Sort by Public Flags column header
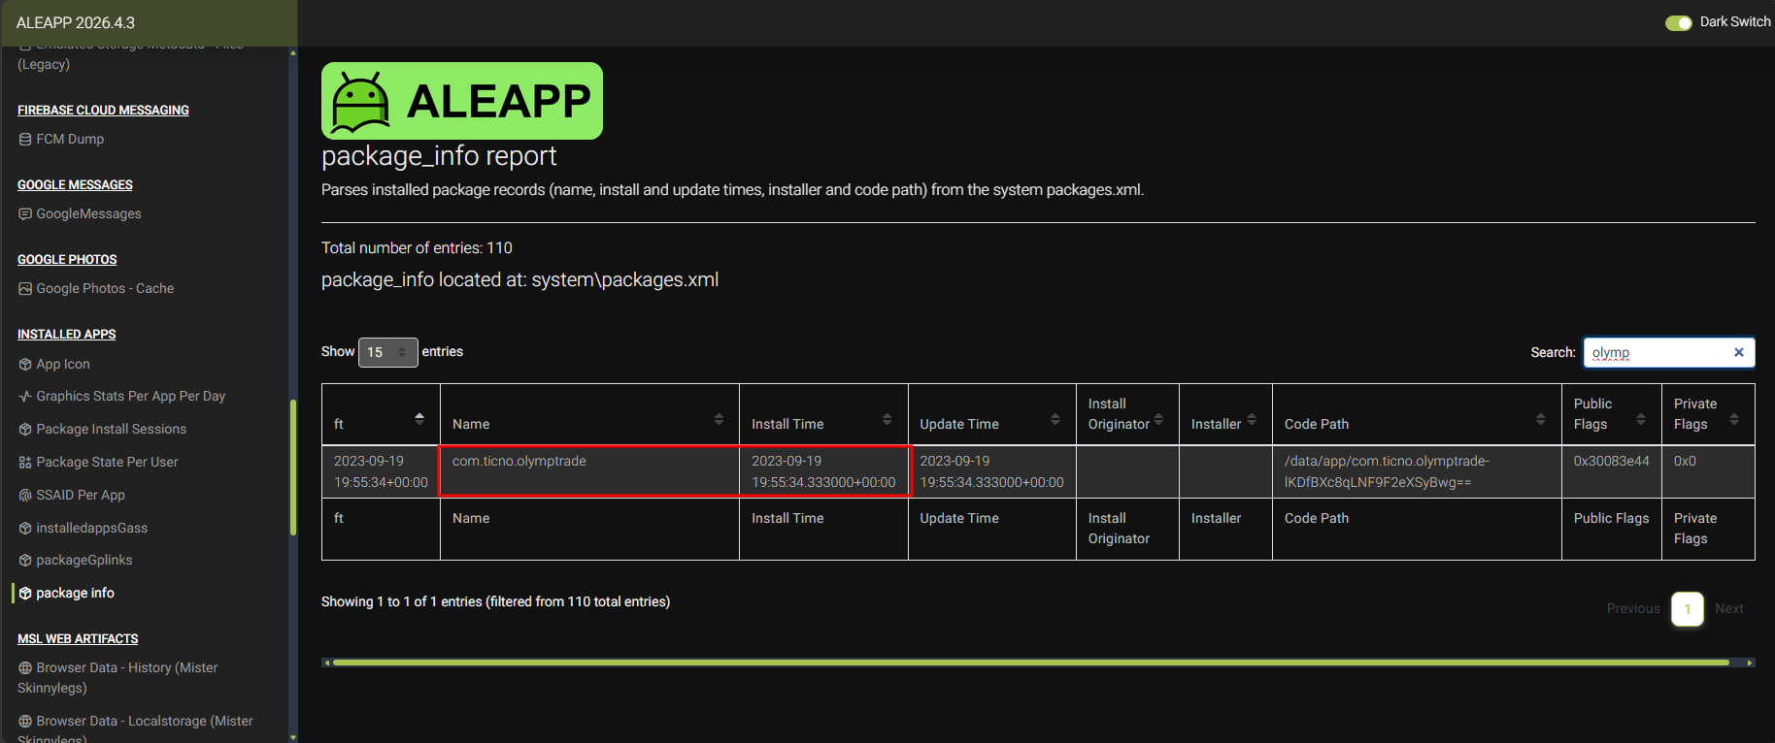 coord(1611,414)
